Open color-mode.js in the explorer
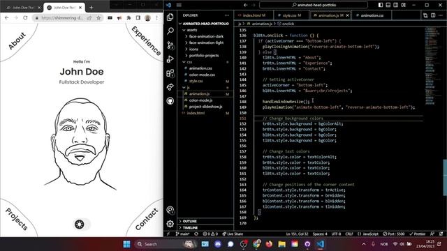Screen dimensions: 447x251 (x=200, y=100)
